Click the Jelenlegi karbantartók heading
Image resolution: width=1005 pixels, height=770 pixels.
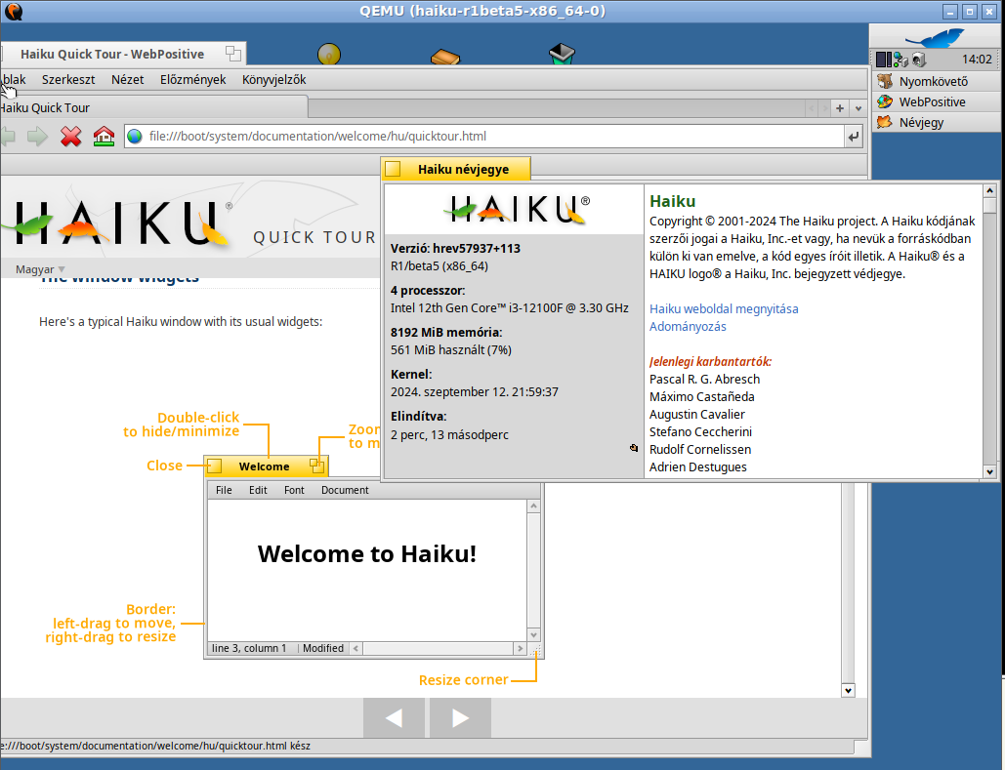point(710,361)
